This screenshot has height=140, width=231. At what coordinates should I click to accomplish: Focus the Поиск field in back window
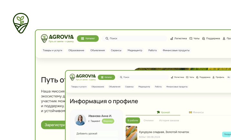coord(134,38)
